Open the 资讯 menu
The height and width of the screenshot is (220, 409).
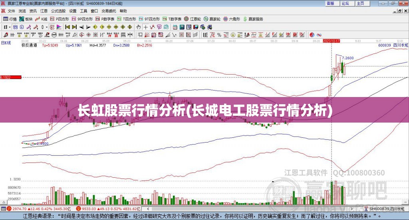tap(33, 11)
